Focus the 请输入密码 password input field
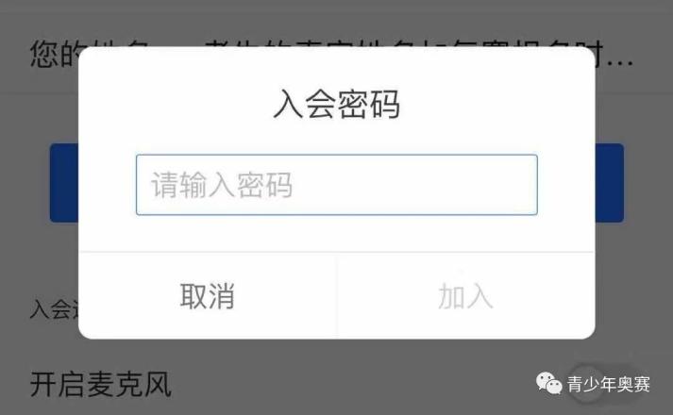The image size is (673, 415). (336, 185)
